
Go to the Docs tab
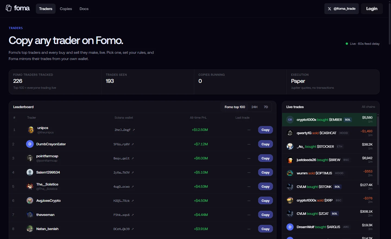coord(84,9)
